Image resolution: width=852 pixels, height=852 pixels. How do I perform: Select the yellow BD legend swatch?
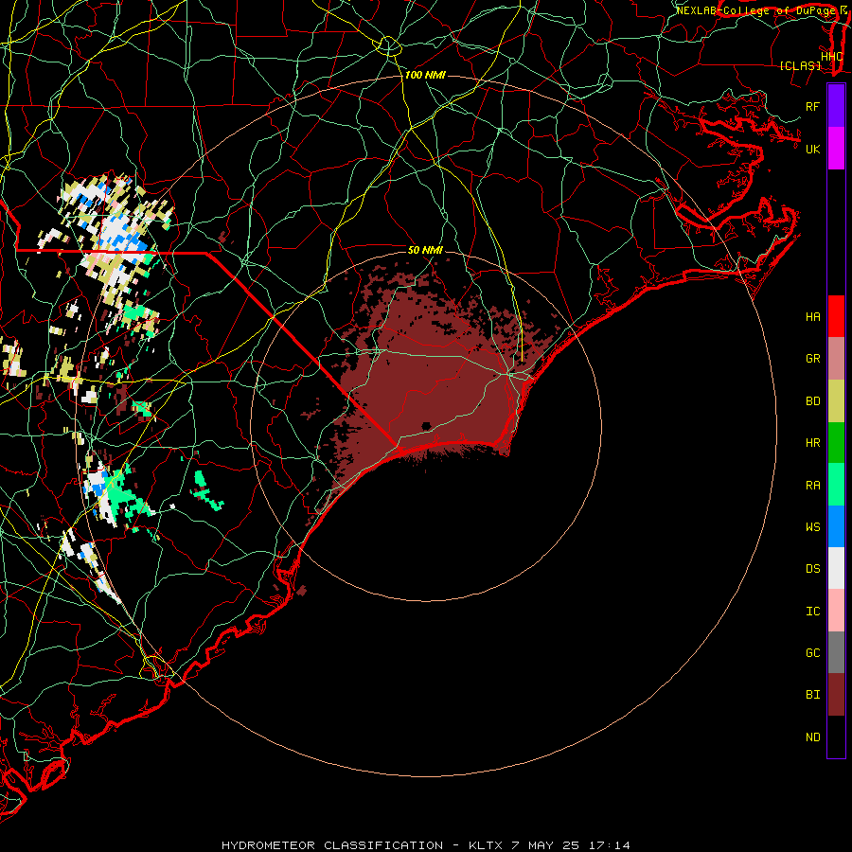click(x=836, y=400)
